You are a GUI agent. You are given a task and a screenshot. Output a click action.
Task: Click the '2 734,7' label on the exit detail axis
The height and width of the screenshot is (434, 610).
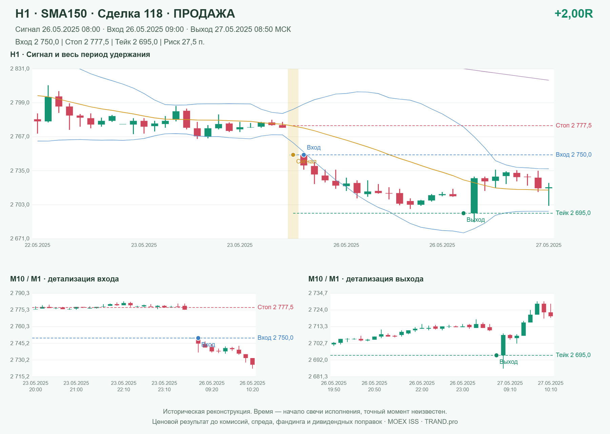tap(318, 293)
